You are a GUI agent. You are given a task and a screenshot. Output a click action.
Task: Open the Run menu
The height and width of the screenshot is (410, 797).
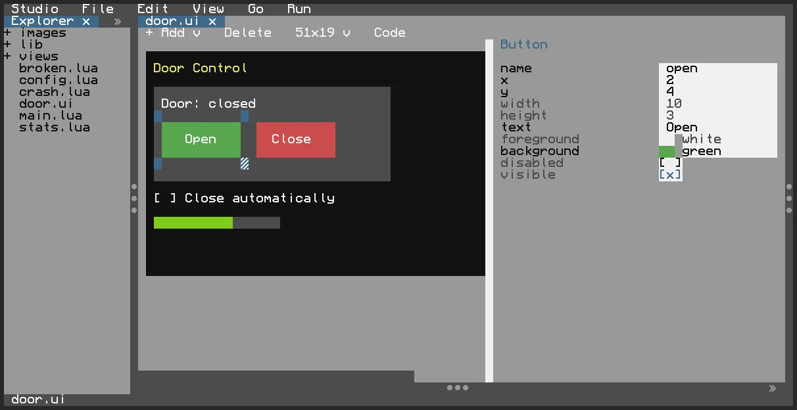[x=299, y=9]
